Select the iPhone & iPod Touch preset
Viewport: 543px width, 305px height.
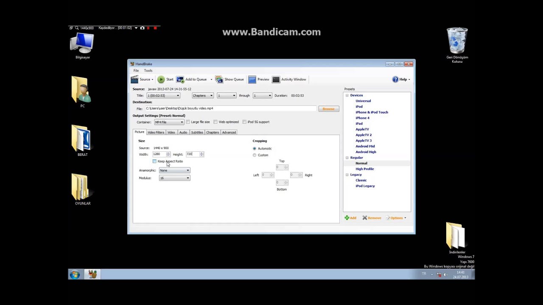(372, 112)
